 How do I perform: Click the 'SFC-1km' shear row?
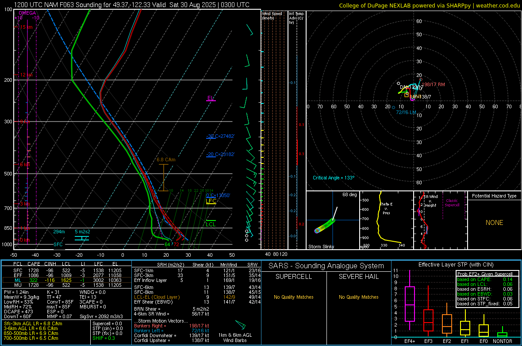tap(197, 270)
